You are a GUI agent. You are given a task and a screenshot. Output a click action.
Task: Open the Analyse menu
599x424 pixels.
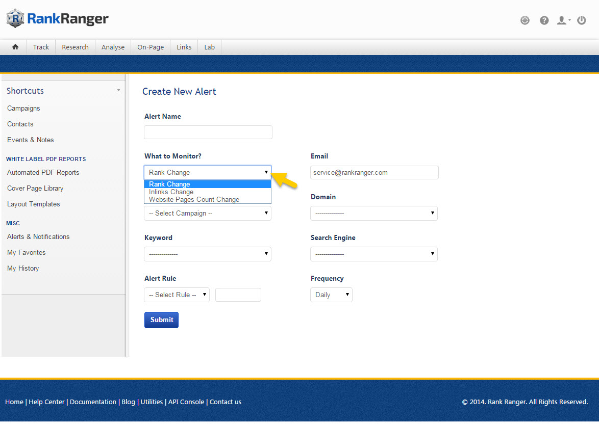click(x=113, y=47)
